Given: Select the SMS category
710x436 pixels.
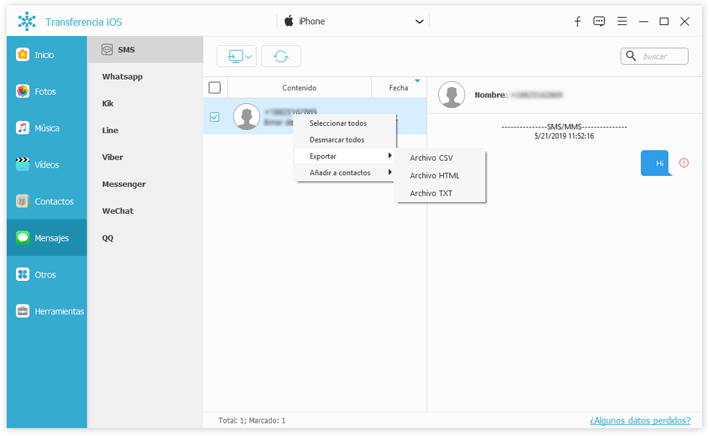Looking at the screenshot, I should (x=145, y=50).
